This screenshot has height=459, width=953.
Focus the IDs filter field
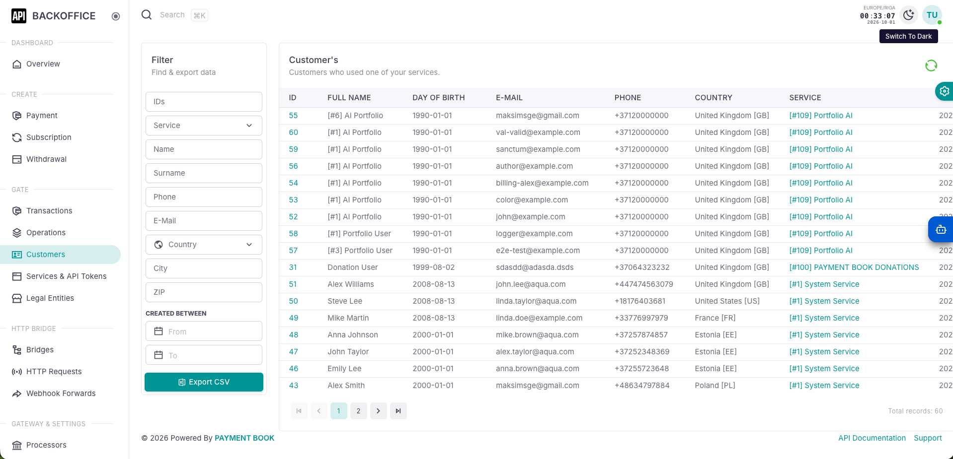click(x=204, y=102)
